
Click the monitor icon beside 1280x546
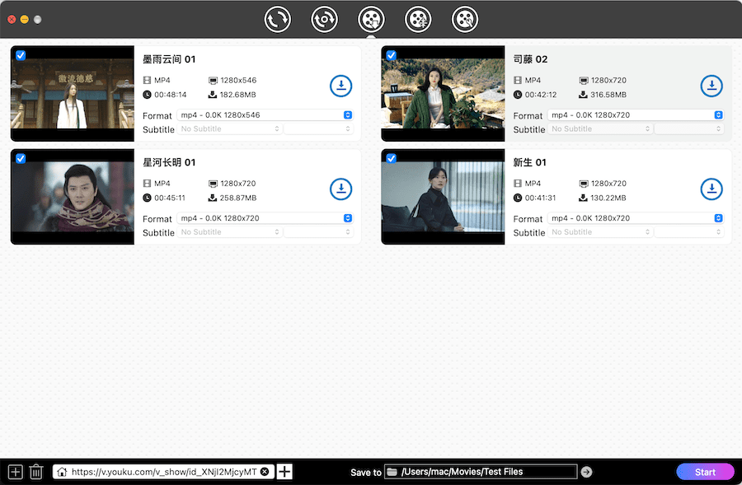(x=213, y=81)
